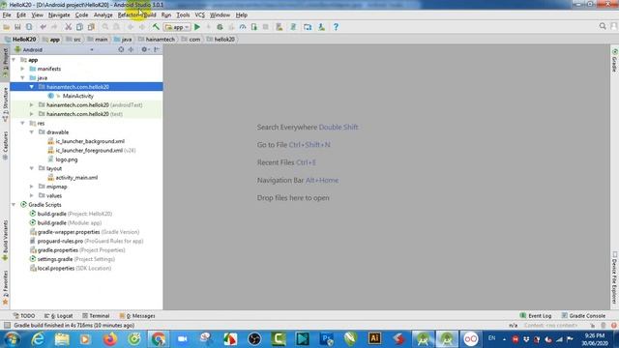Open the Navigate menu

[59, 15]
